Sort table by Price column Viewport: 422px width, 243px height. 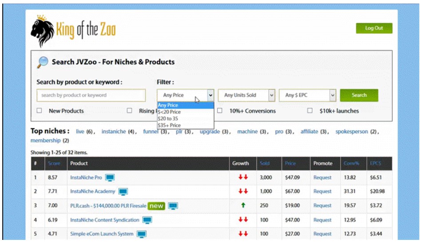click(x=290, y=164)
